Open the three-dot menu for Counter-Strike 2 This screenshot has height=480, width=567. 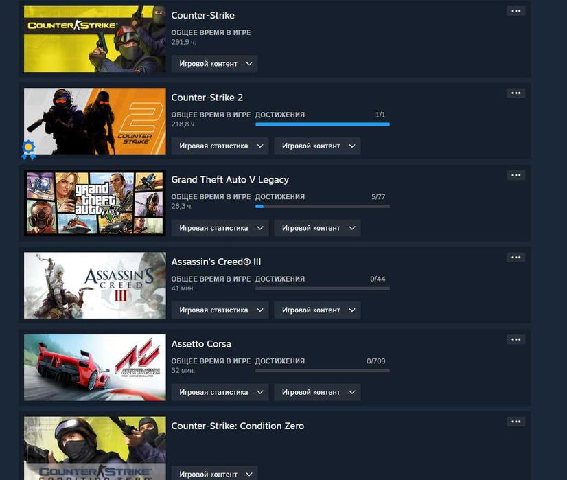(516, 93)
